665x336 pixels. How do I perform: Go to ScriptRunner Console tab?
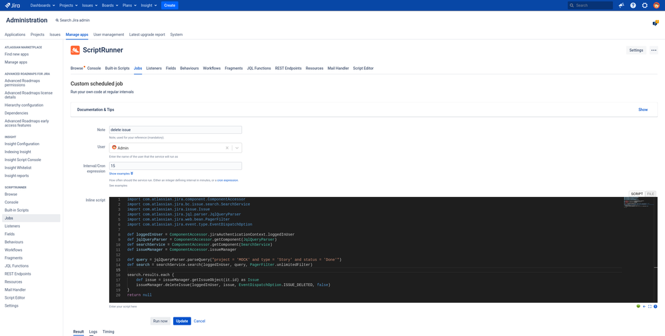point(94,69)
